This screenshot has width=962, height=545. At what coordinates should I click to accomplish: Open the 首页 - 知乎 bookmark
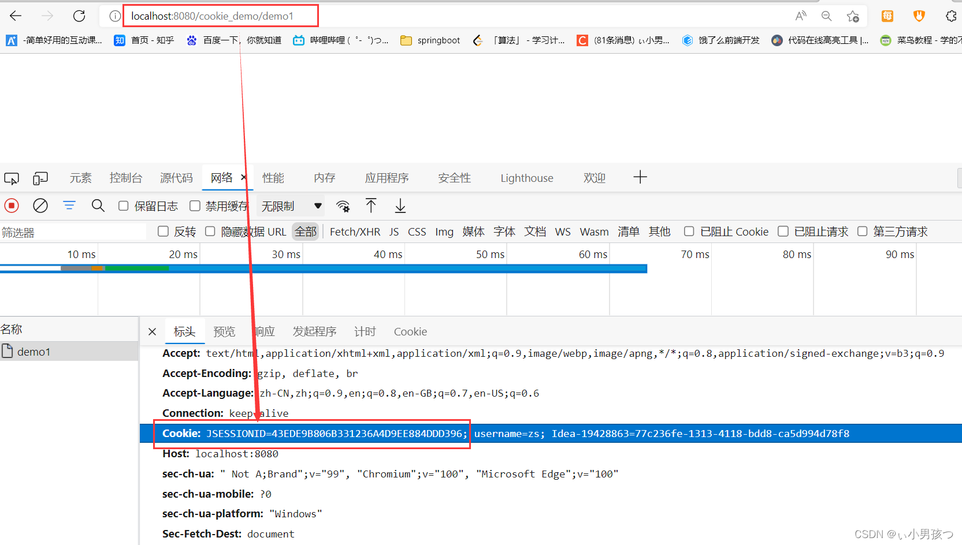click(x=144, y=40)
